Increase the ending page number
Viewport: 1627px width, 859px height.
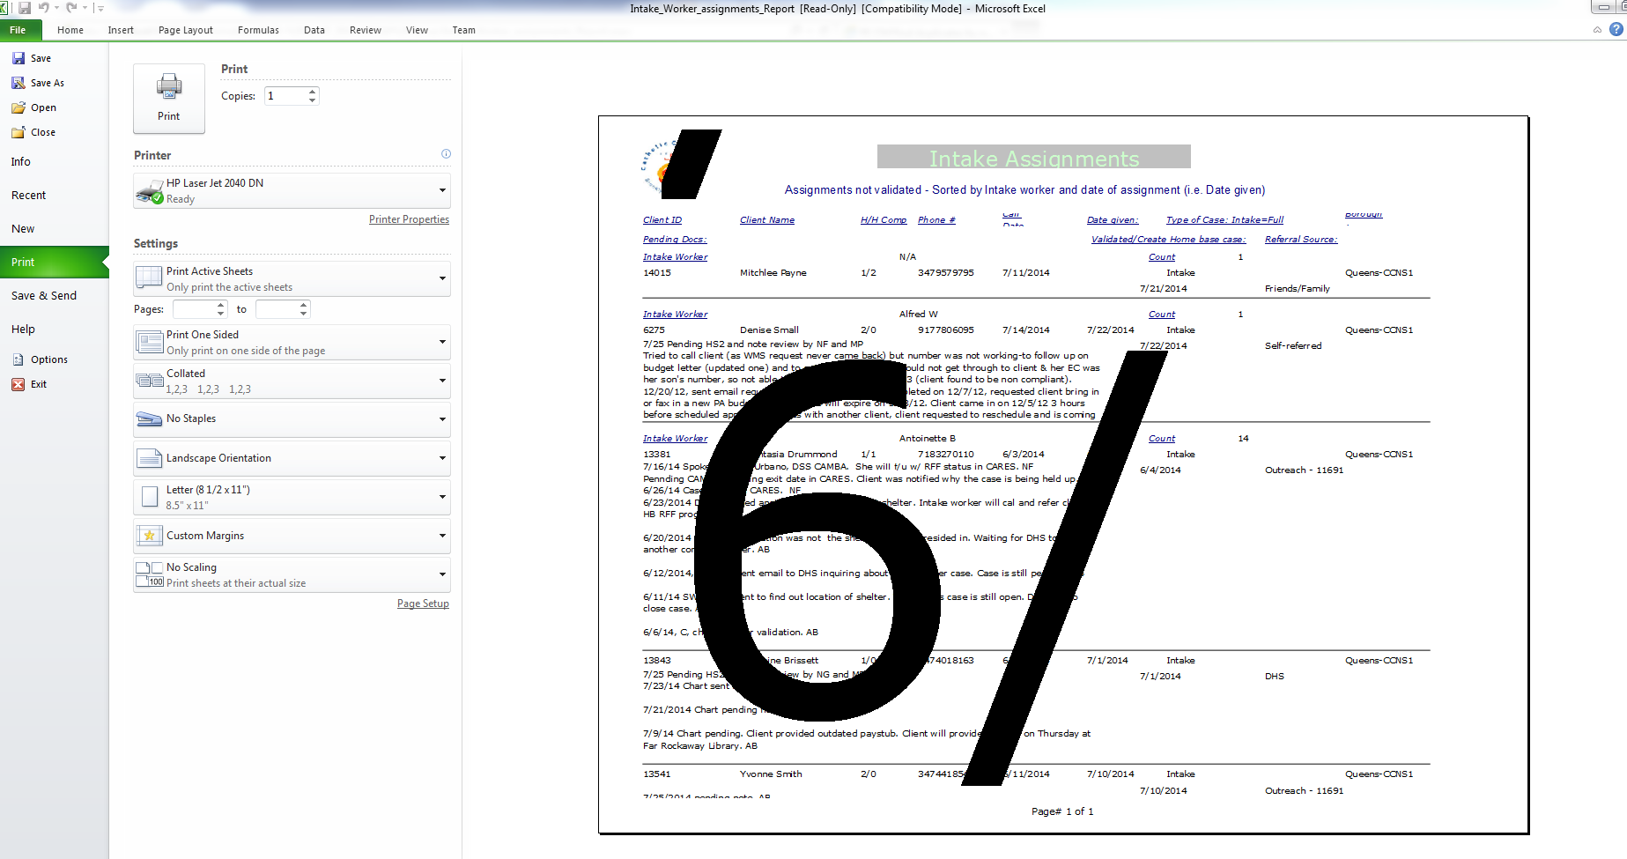pyautogui.click(x=304, y=305)
